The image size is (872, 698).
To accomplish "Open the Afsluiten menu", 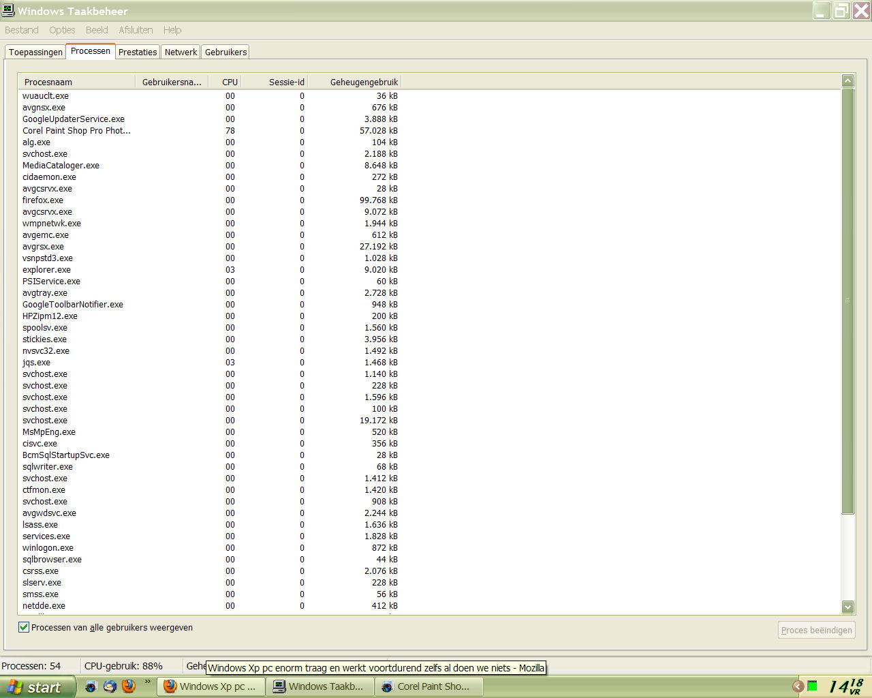I will (136, 30).
